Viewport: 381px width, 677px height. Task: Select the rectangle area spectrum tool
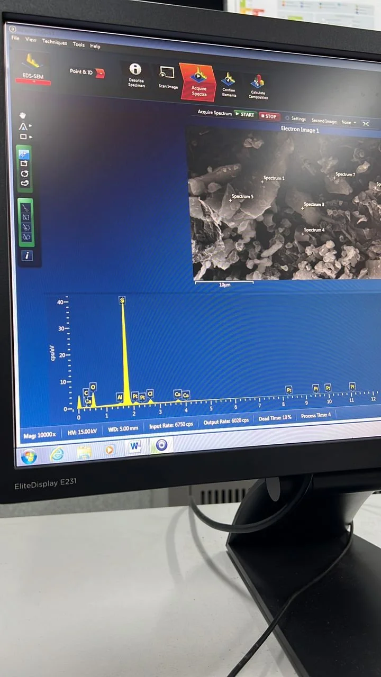[24, 164]
